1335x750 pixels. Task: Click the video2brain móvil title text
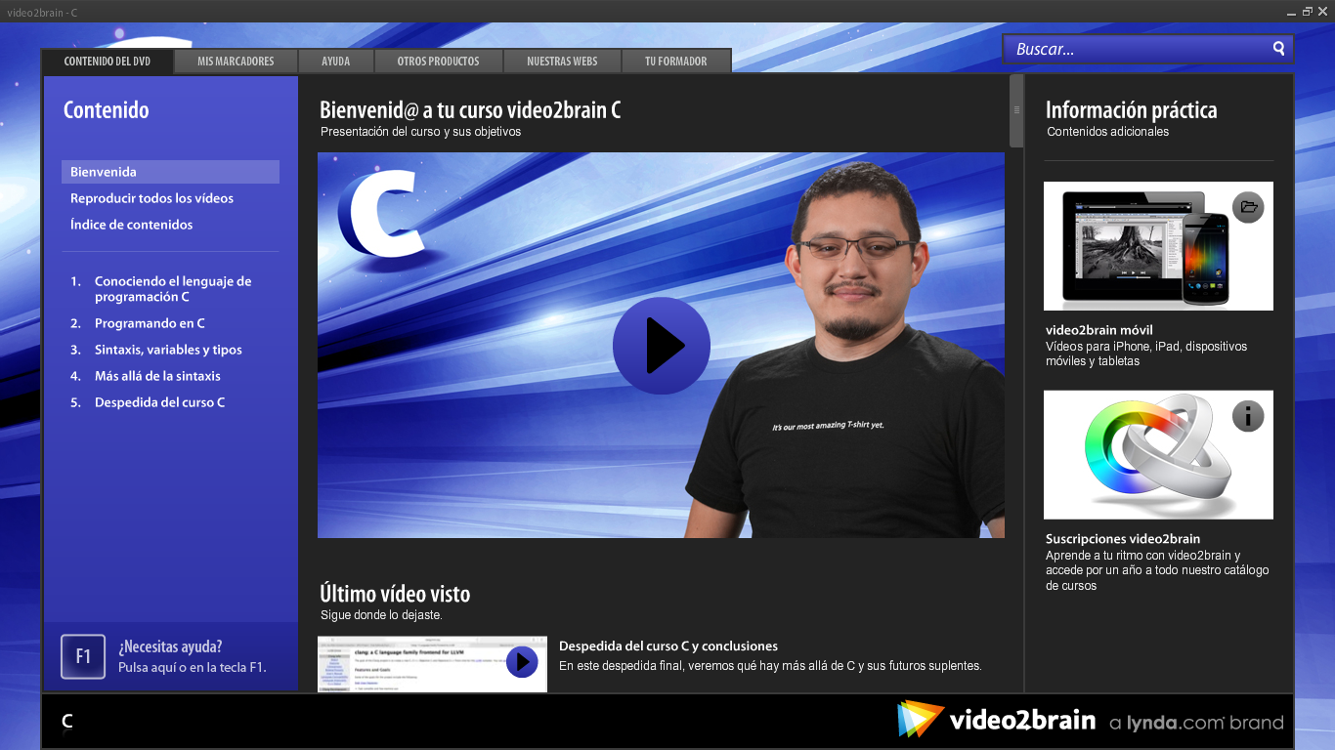click(1099, 330)
